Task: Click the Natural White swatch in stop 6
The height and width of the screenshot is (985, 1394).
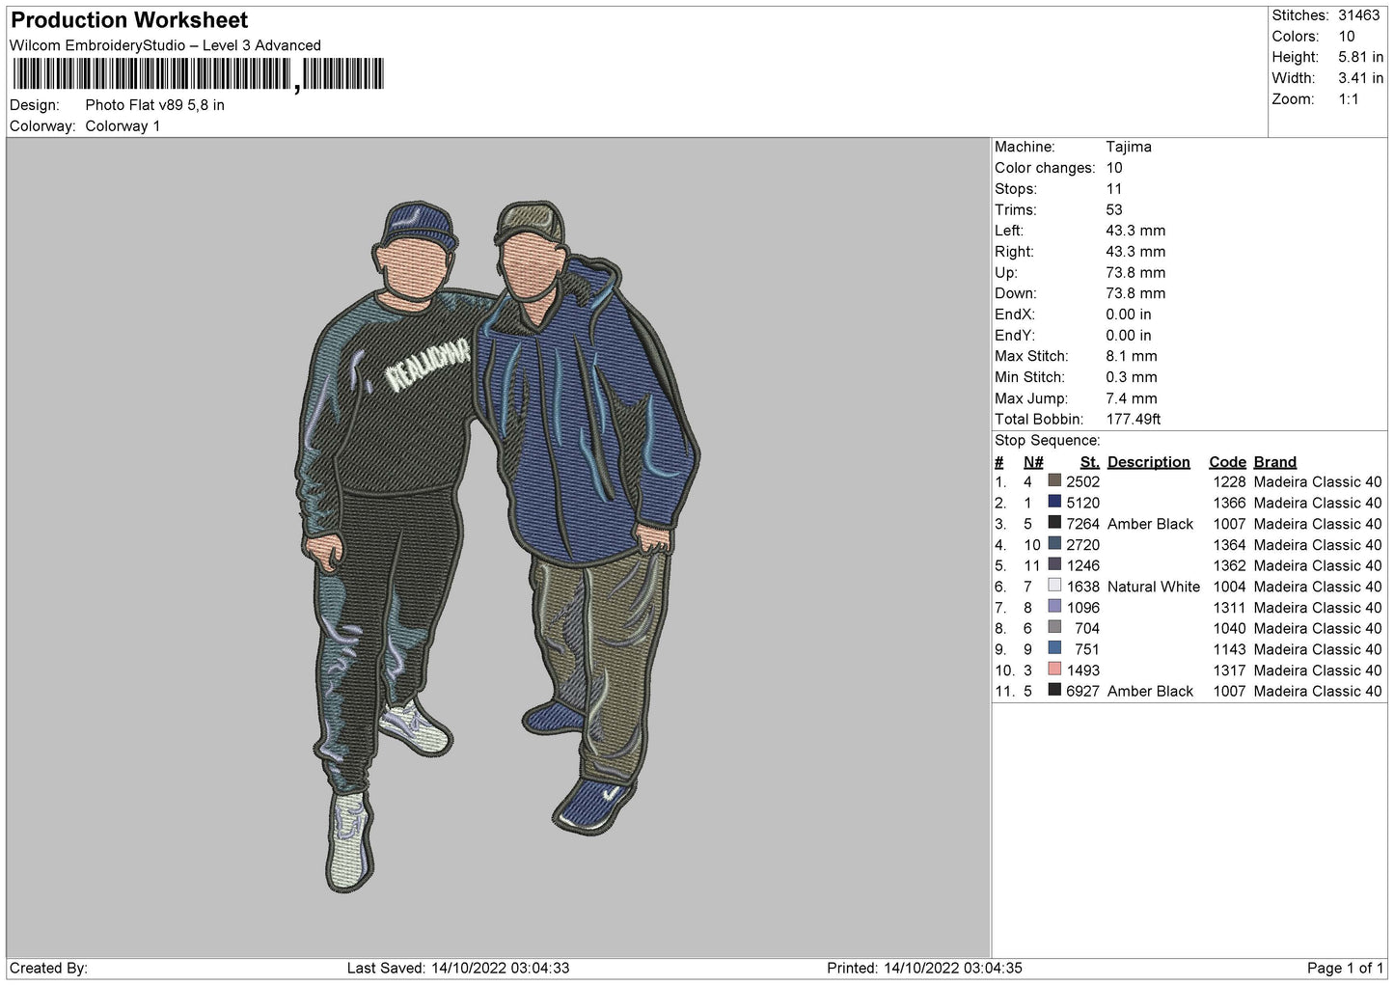Action: tap(1054, 587)
